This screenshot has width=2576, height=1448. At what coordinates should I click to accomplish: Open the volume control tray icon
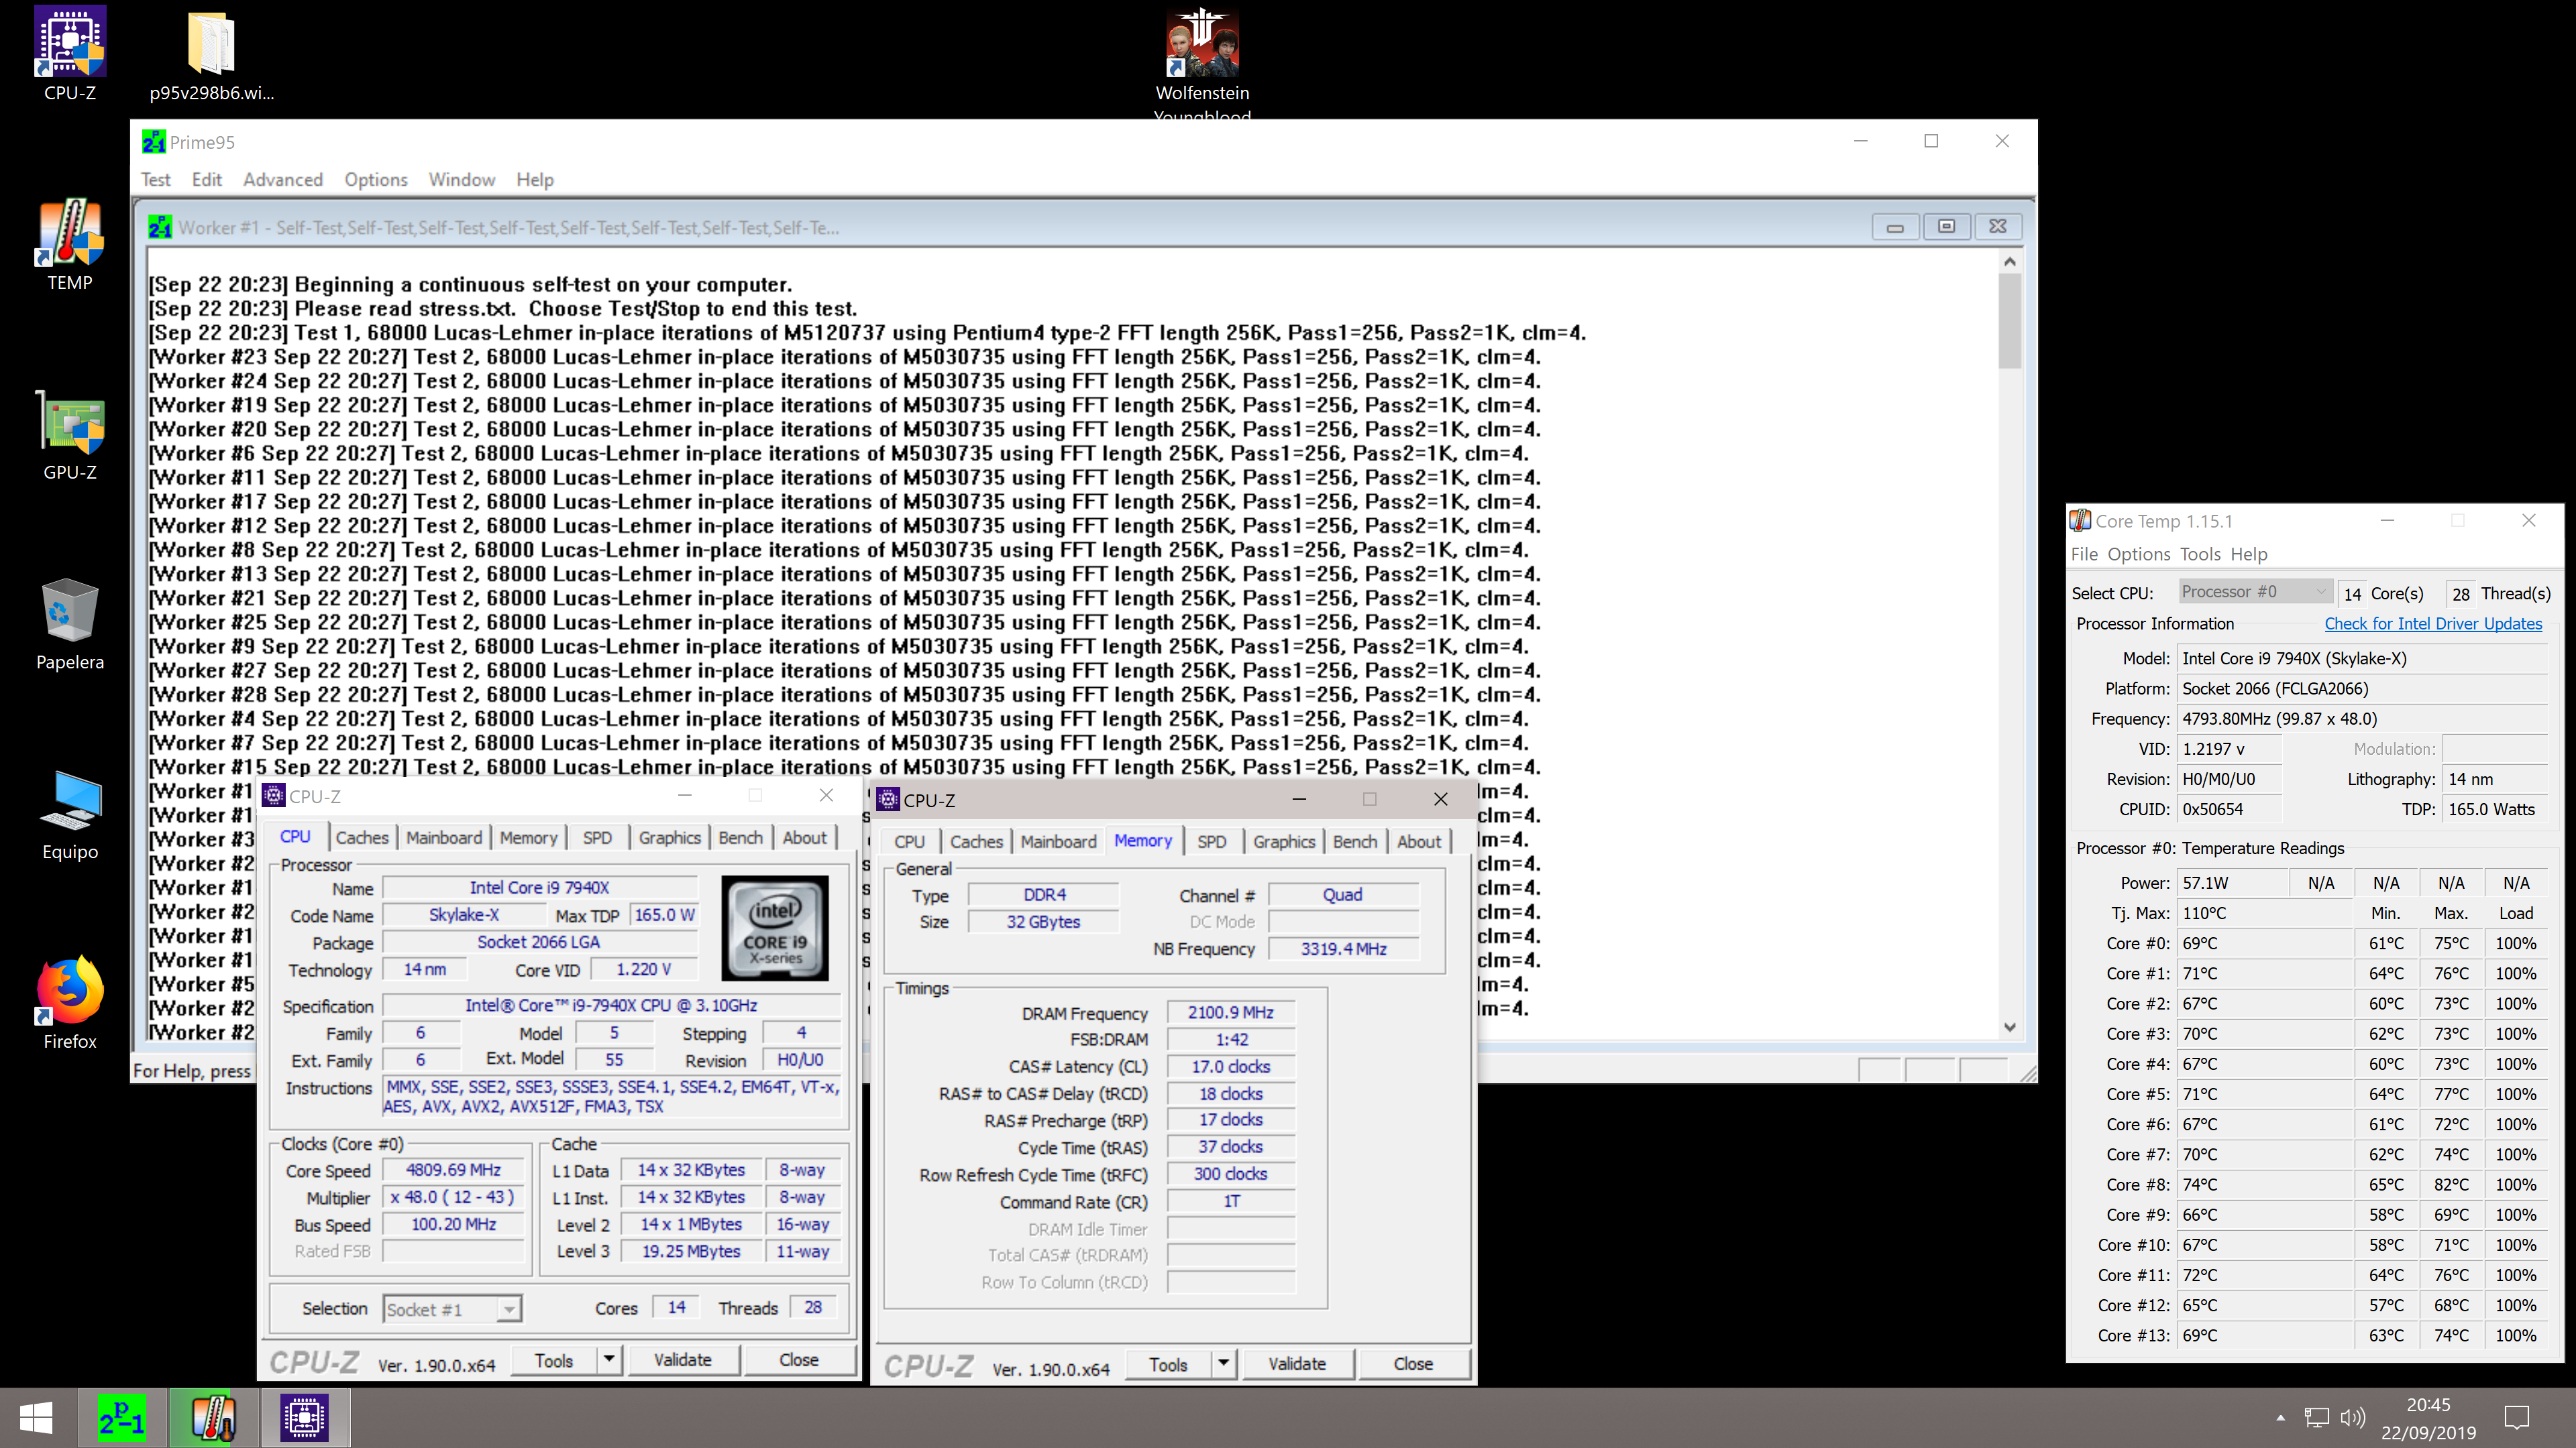[x=2353, y=1418]
